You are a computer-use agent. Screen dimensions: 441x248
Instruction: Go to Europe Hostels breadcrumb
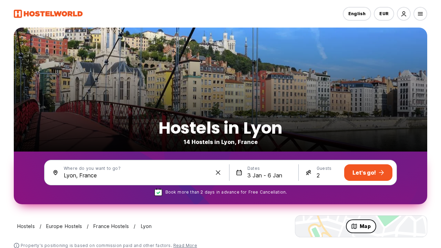pyautogui.click(x=64, y=226)
